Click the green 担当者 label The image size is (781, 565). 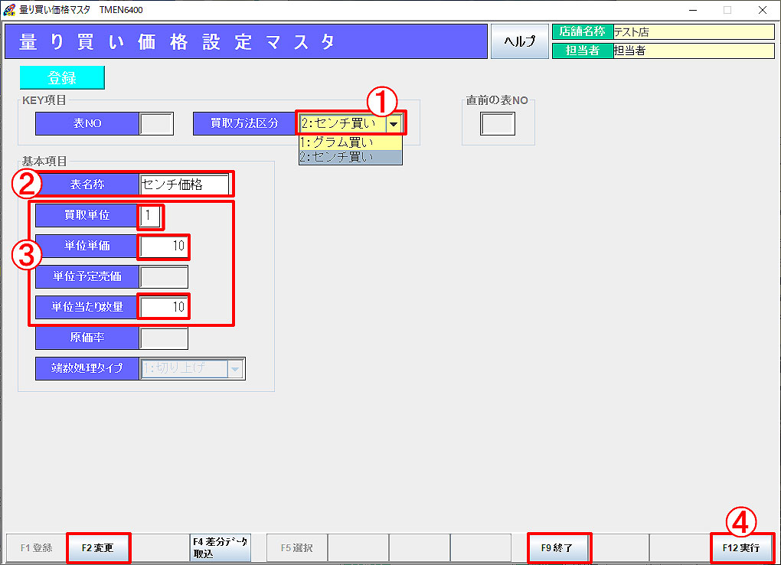582,51
